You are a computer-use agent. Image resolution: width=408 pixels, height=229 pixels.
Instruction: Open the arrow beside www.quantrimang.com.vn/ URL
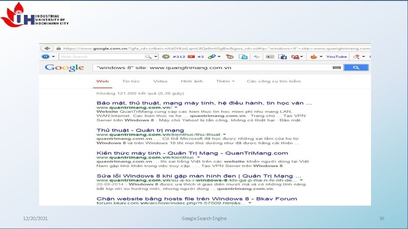coord(176,107)
